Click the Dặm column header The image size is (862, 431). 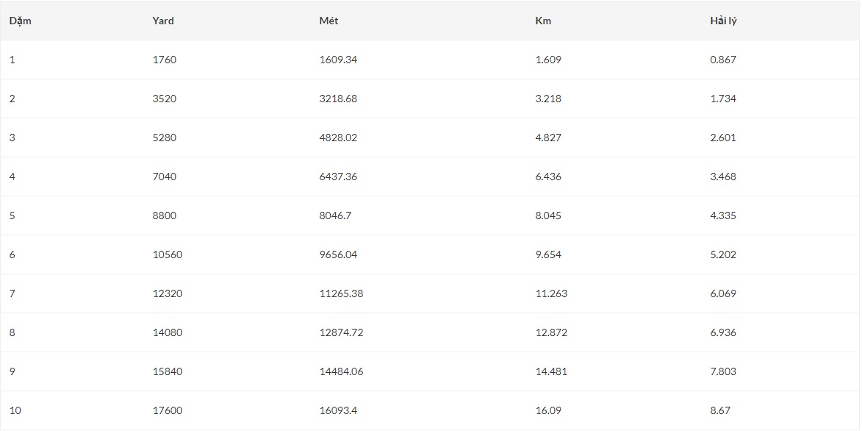pyautogui.click(x=20, y=21)
